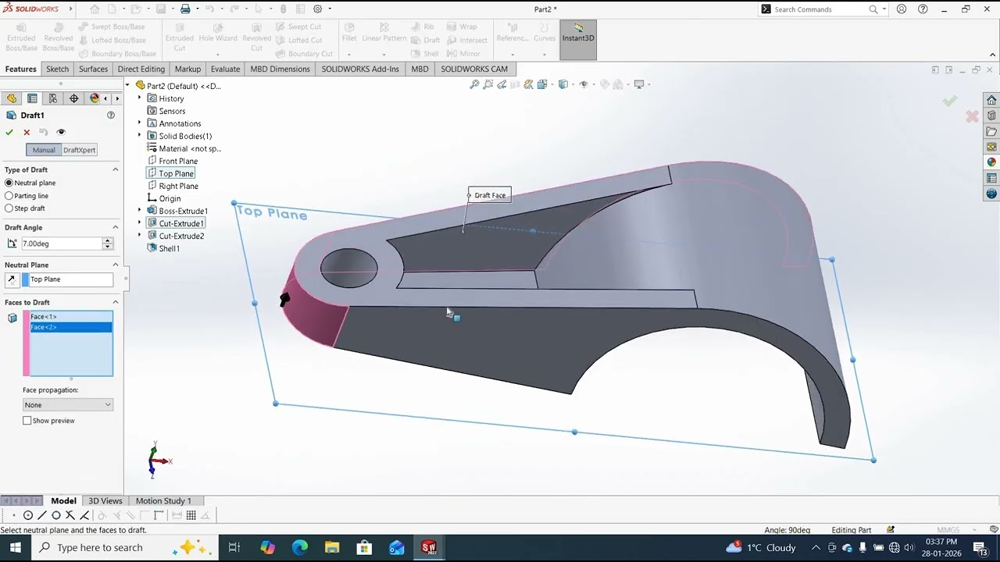This screenshot has height=562, width=1000.
Task: Switch to the Surfaces ribbon tab
Action: click(x=93, y=69)
